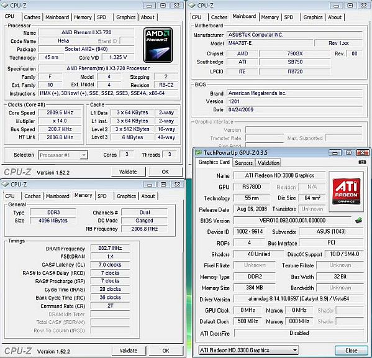This screenshot has width=372, height=358.
Task: Select About tab in the Memory window
Action: pos(148,196)
